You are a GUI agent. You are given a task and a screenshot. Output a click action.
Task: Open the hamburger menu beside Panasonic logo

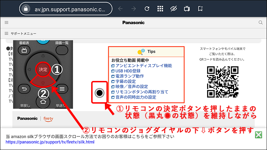[x=6, y=23]
